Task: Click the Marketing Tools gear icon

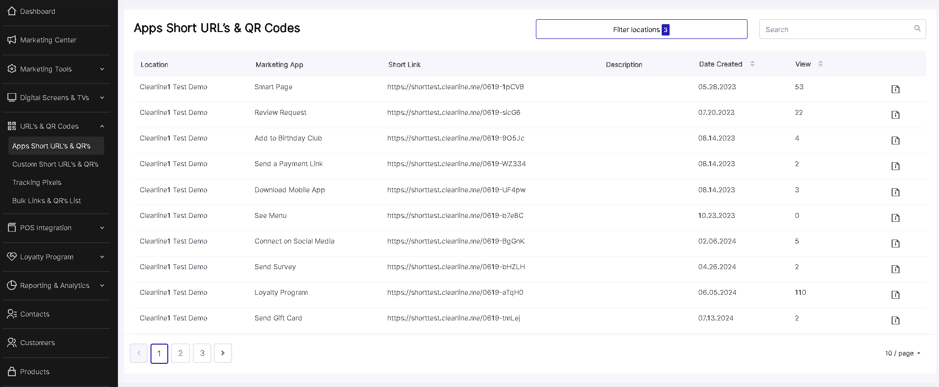Action: (x=12, y=69)
